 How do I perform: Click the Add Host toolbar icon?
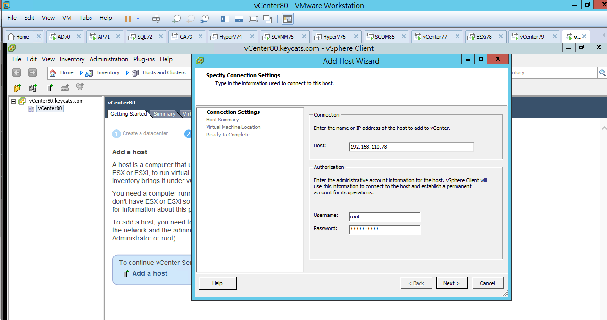[50, 88]
